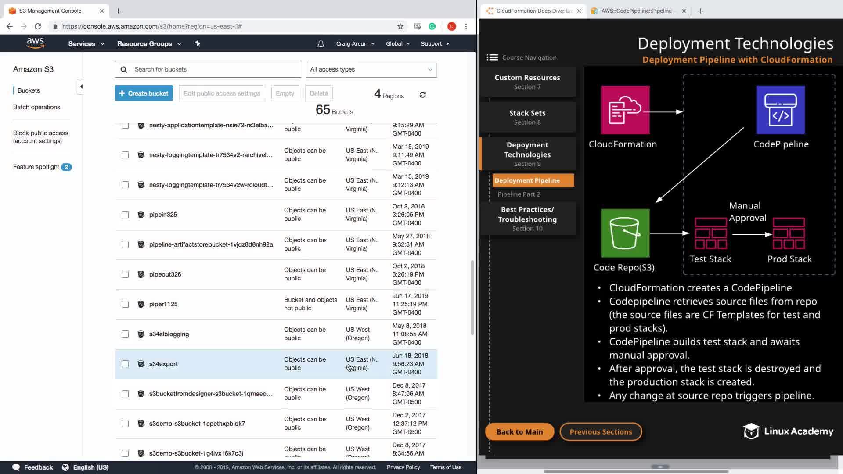The image size is (843, 474).
Task: Click the pin shortcut icon in AWS navbar
Action: 198,43
